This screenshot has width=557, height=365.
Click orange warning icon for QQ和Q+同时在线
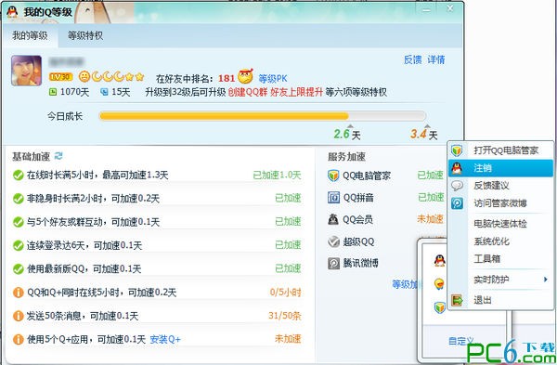[19, 293]
